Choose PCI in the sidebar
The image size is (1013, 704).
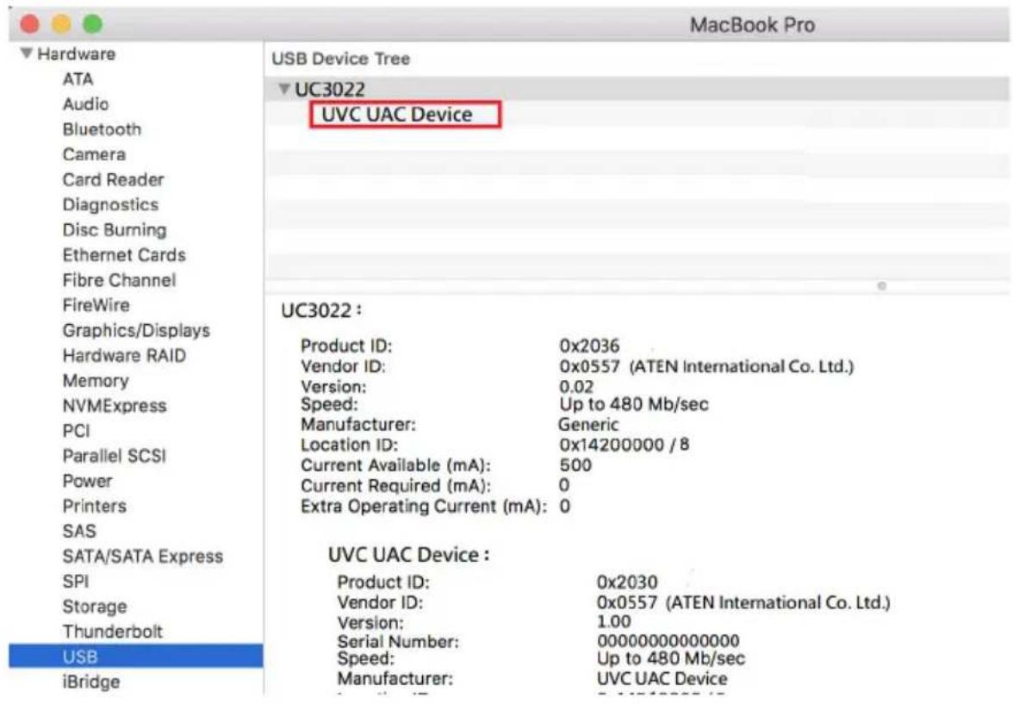pyautogui.click(x=76, y=431)
